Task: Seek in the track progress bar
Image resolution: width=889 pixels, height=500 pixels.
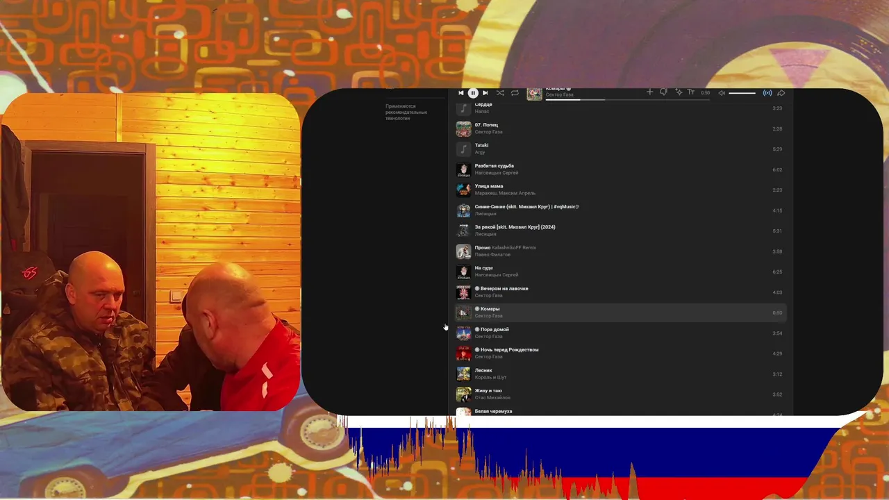Action: click(627, 99)
